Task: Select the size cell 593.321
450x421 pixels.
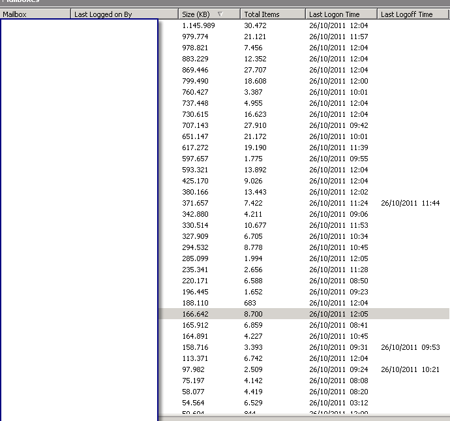Action: tap(195, 170)
